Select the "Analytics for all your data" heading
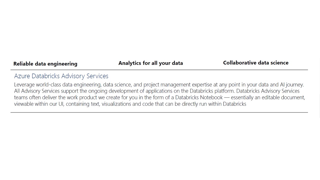This screenshot has height=180, width=320. click(150, 63)
